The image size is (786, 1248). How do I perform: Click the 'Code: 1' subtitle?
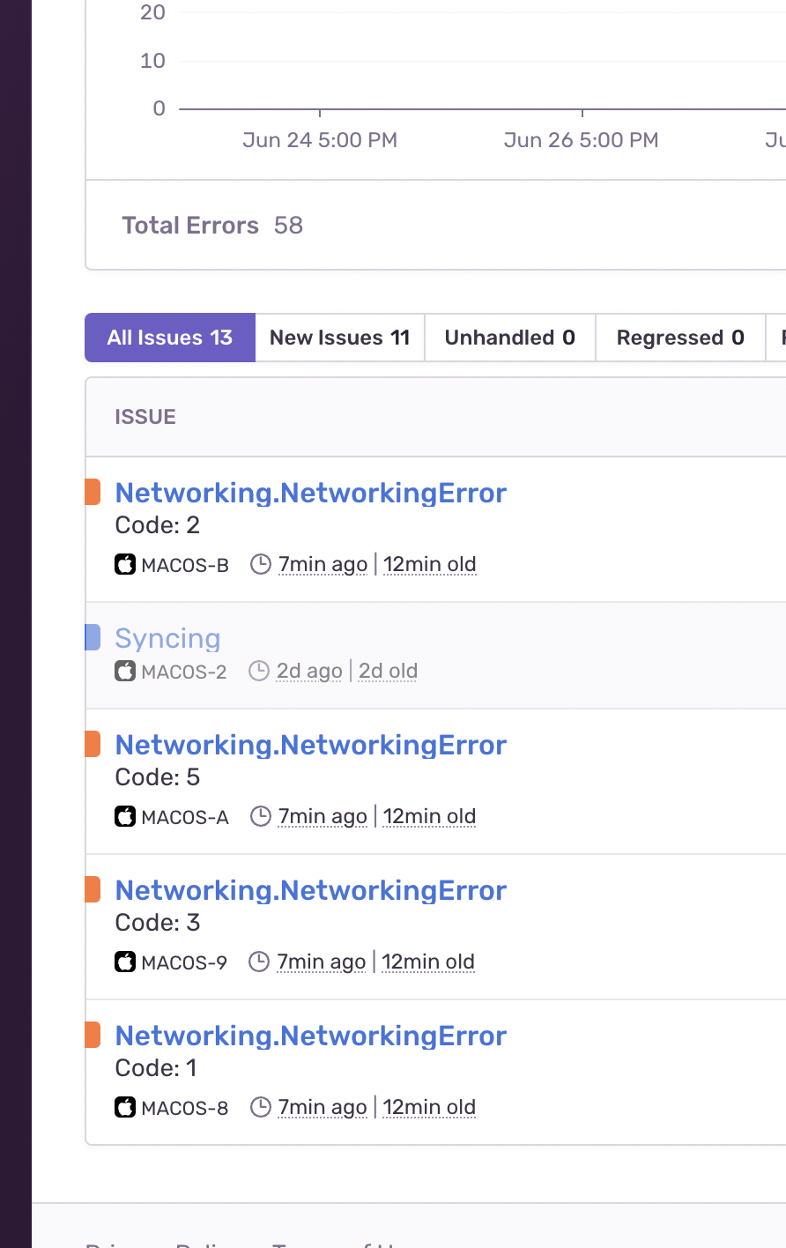pyautogui.click(x=156, y=1068)
